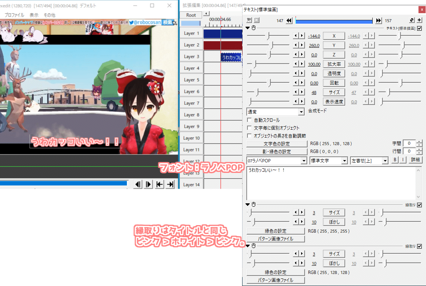Toggle bold B button
Viewport: 426px width, 286px height.
[x=395, y=160]
